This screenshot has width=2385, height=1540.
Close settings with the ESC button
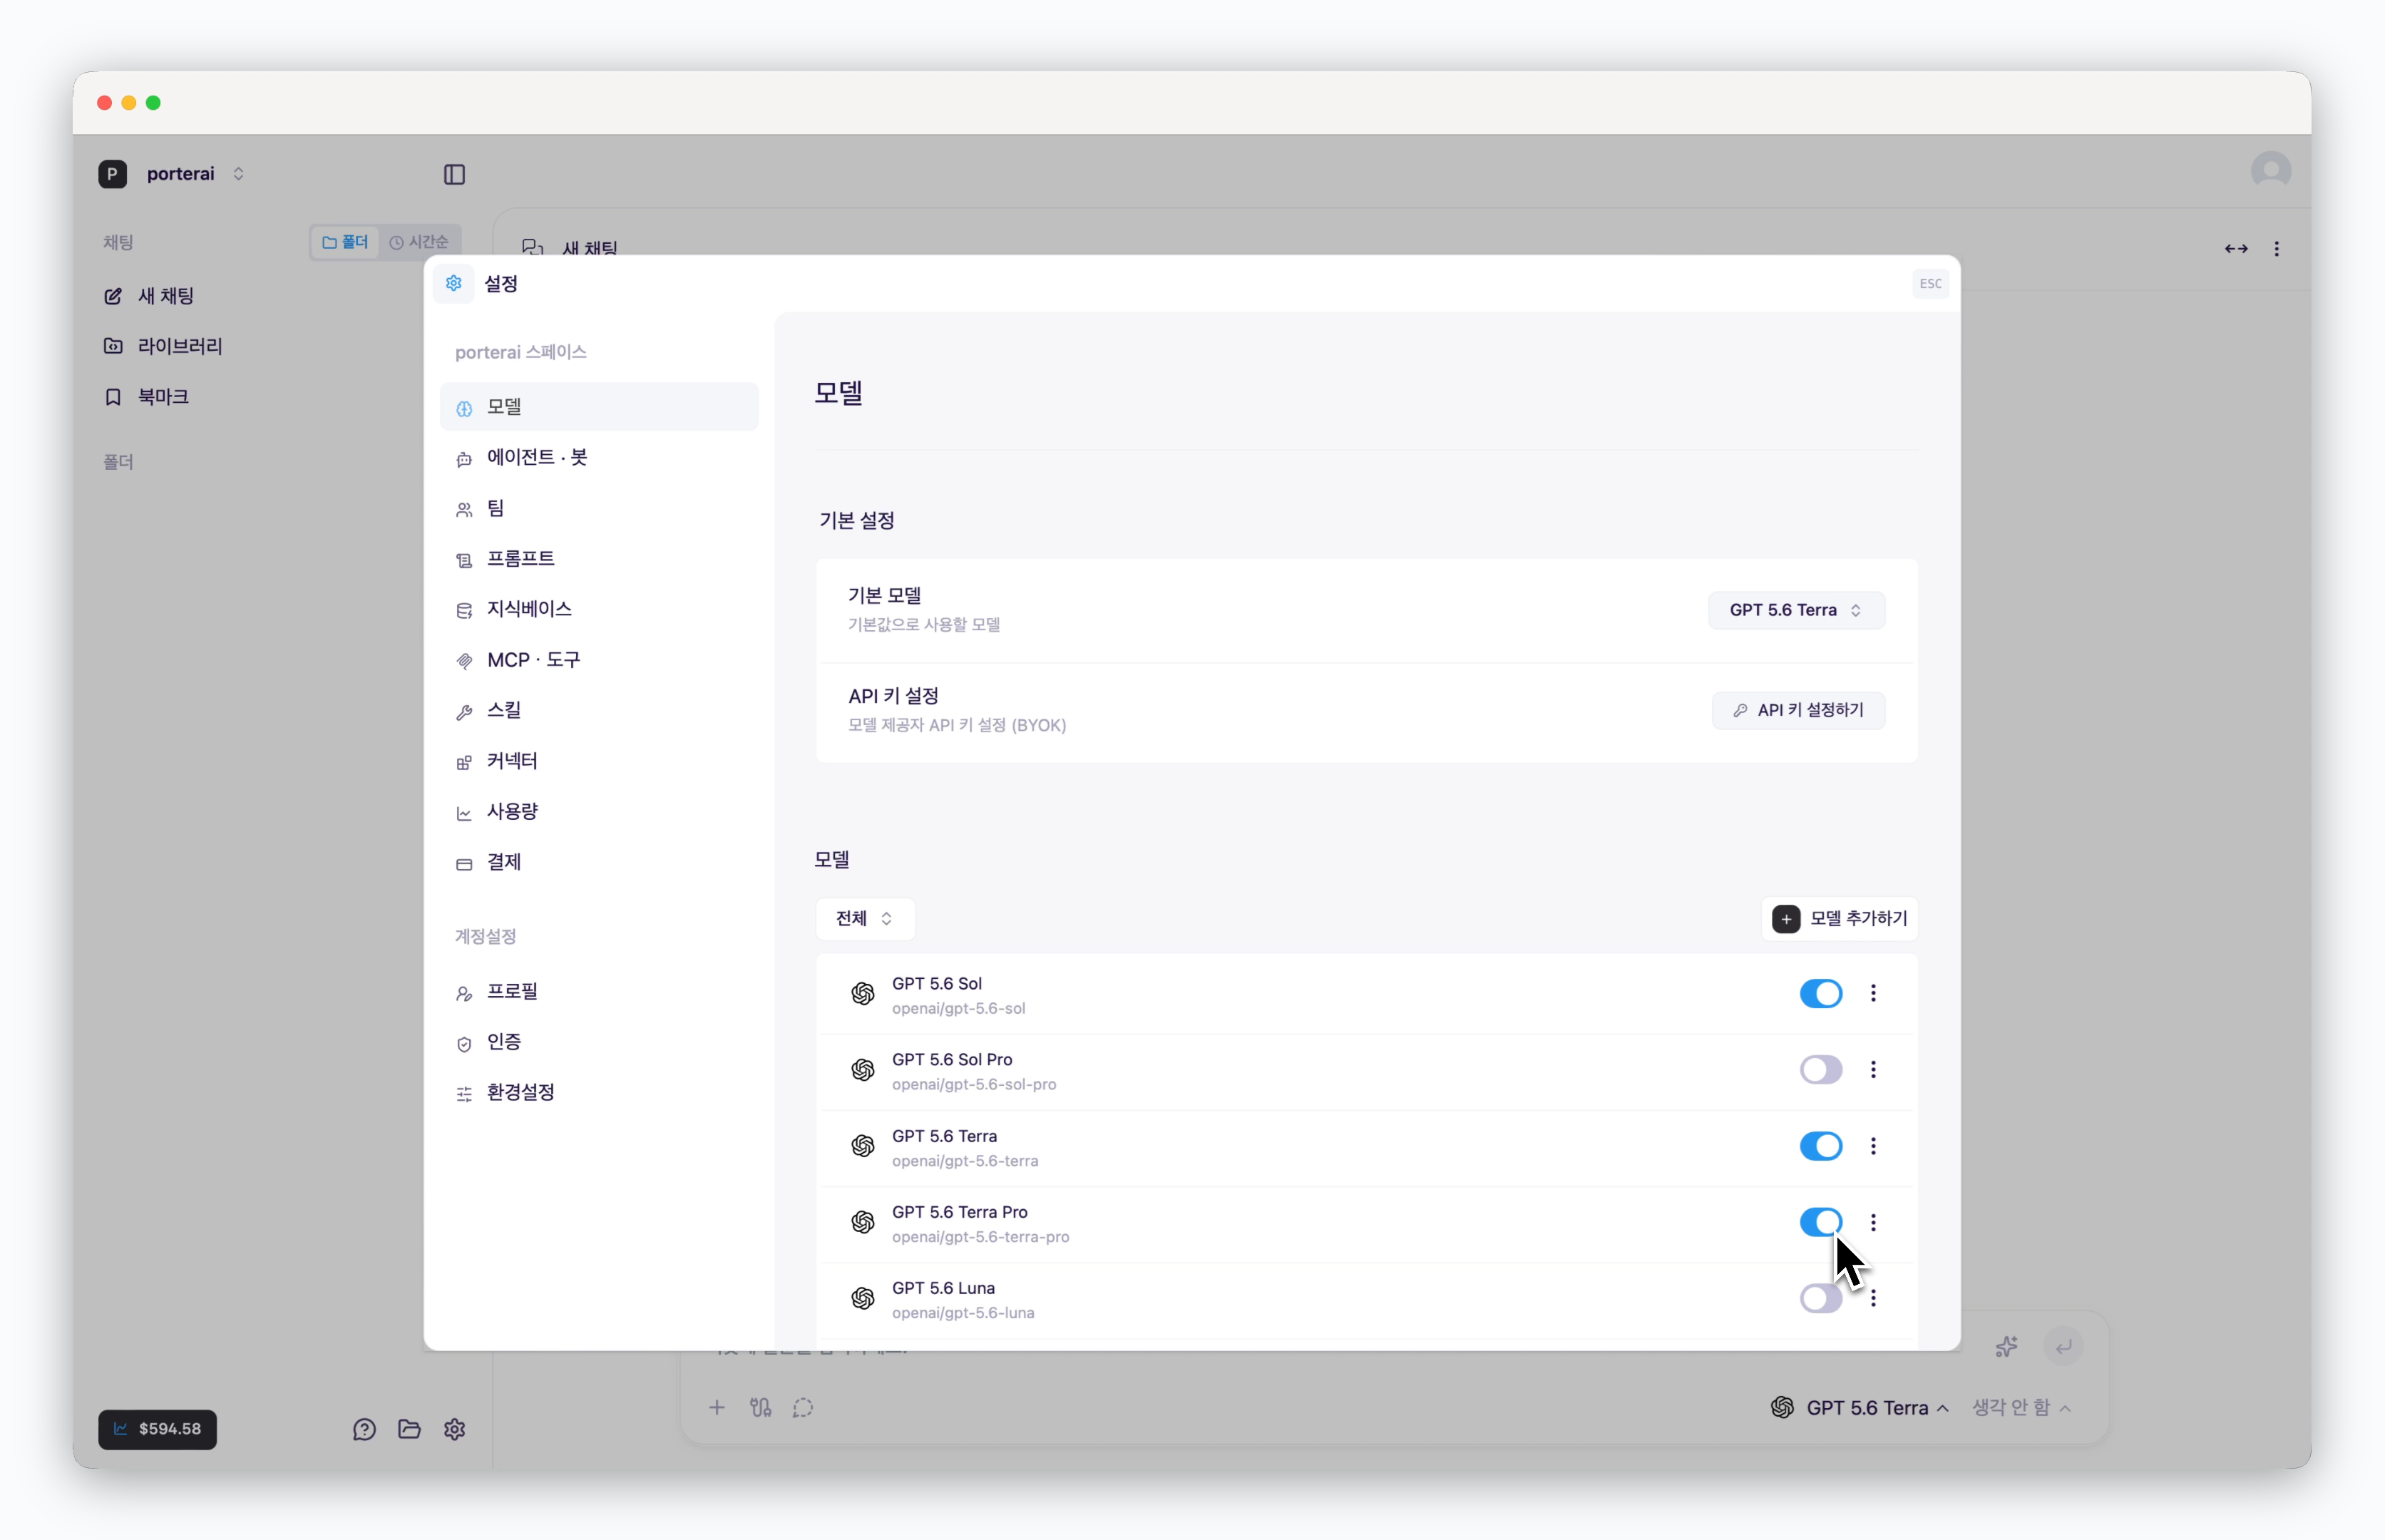(x=1930, y=284)
